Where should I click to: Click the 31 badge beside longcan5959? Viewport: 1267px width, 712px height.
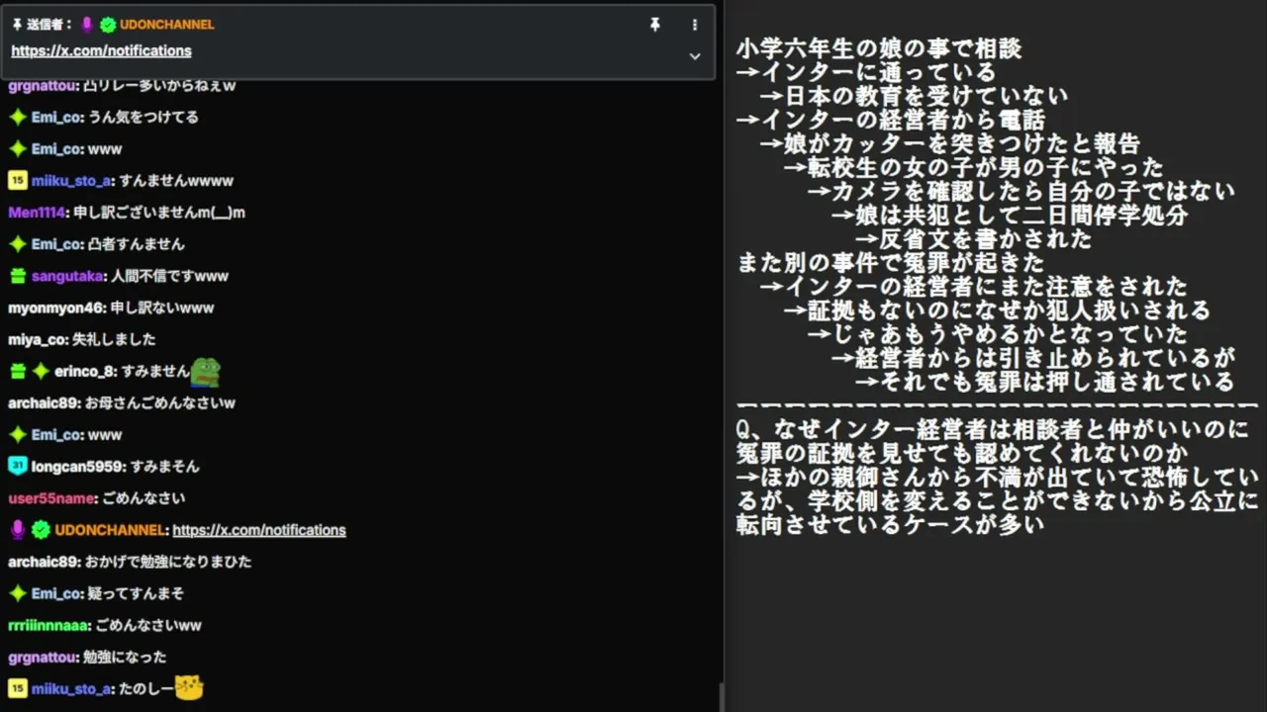click(x=17, y=466)
